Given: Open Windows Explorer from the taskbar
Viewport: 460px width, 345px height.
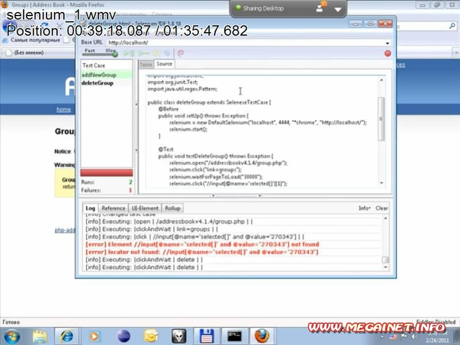Looking at the screenshot, I should pos(40,336).
